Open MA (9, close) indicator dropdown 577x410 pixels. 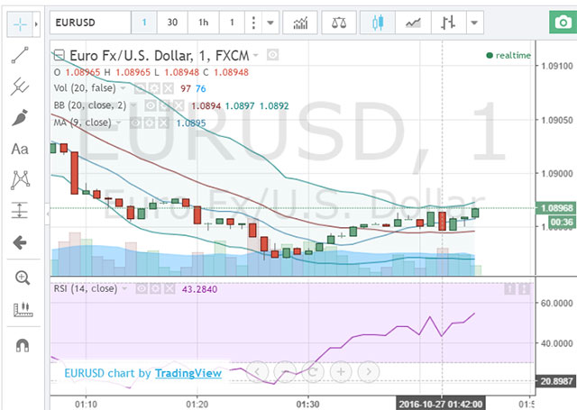[119, 123]
